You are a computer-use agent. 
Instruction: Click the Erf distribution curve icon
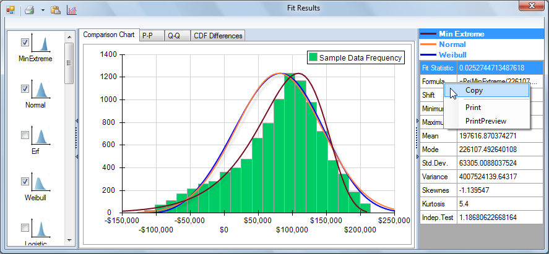42,137
